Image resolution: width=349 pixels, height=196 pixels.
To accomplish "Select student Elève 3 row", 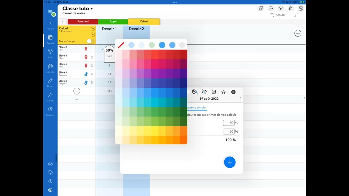I will tap(77, 49).
